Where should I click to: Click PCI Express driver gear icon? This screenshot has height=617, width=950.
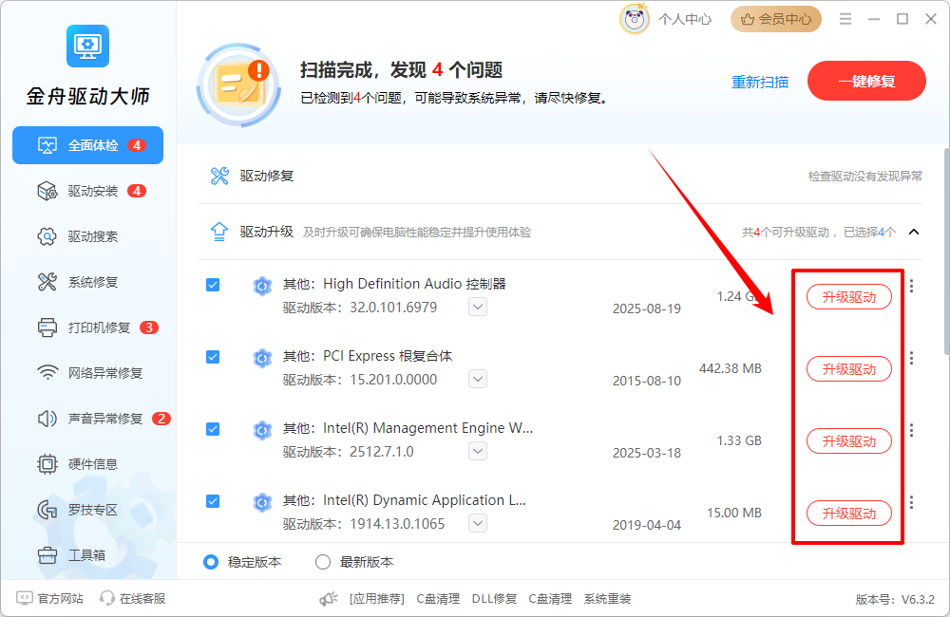coord(262,358)
